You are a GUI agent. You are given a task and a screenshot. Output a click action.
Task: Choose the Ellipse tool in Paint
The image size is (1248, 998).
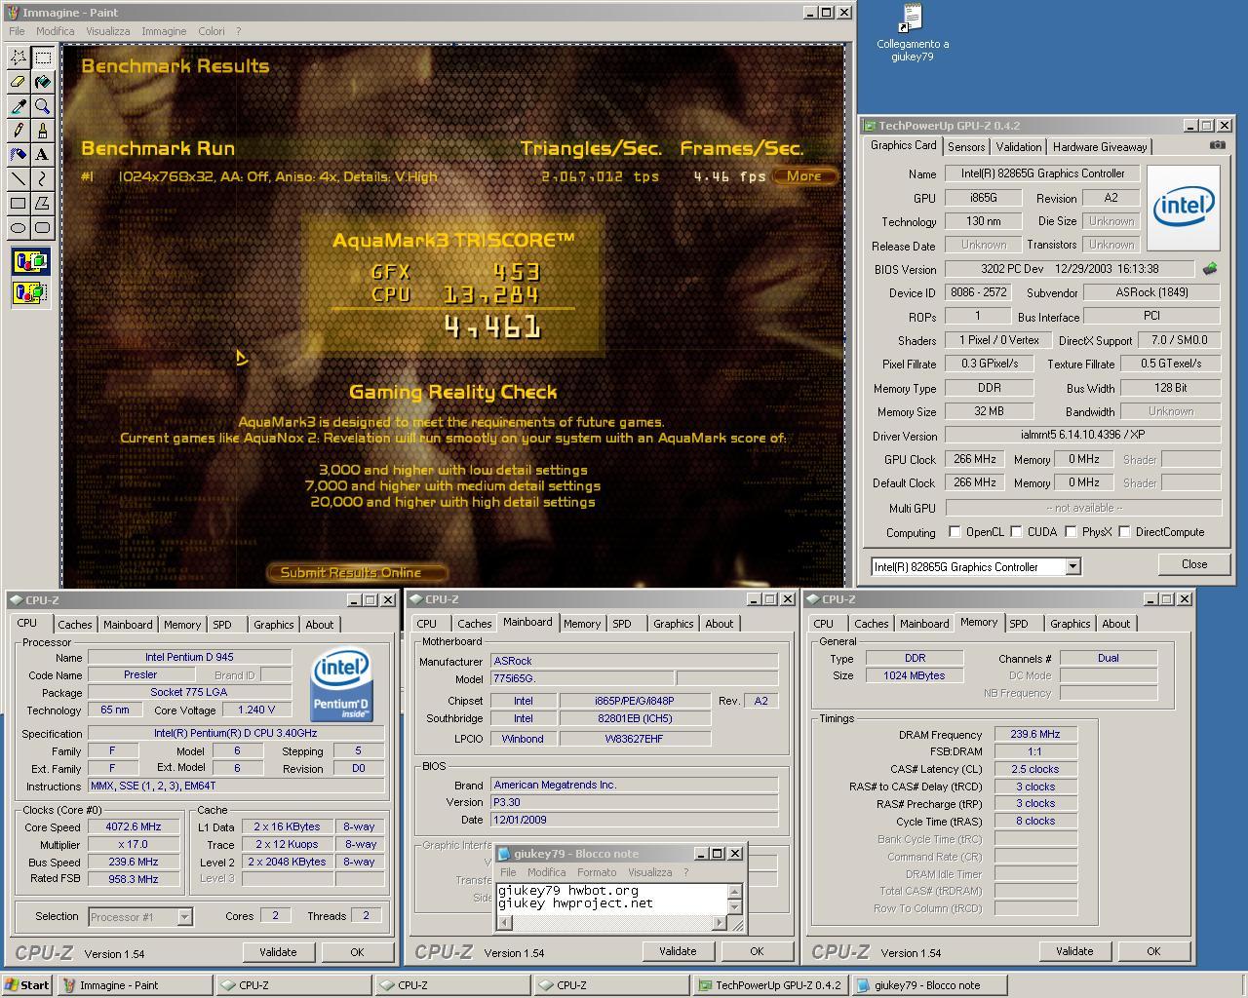pos(19,228)
